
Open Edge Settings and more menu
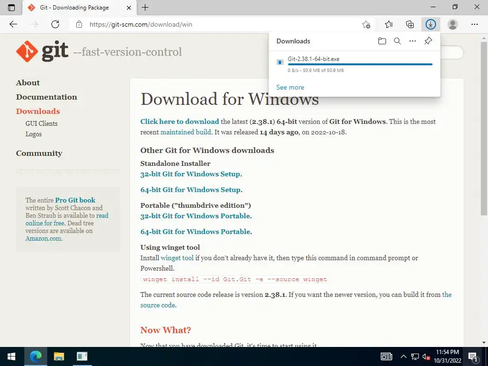[474, 24]
